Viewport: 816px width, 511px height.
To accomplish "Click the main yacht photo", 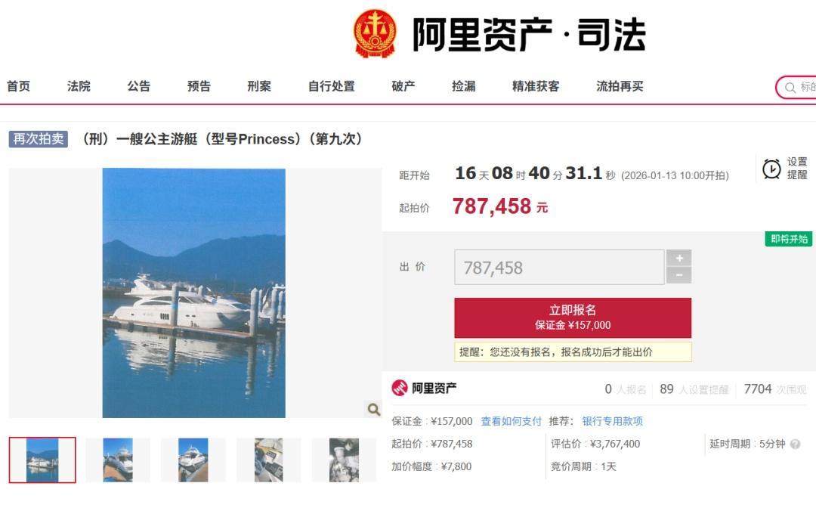I will (193, 293).
